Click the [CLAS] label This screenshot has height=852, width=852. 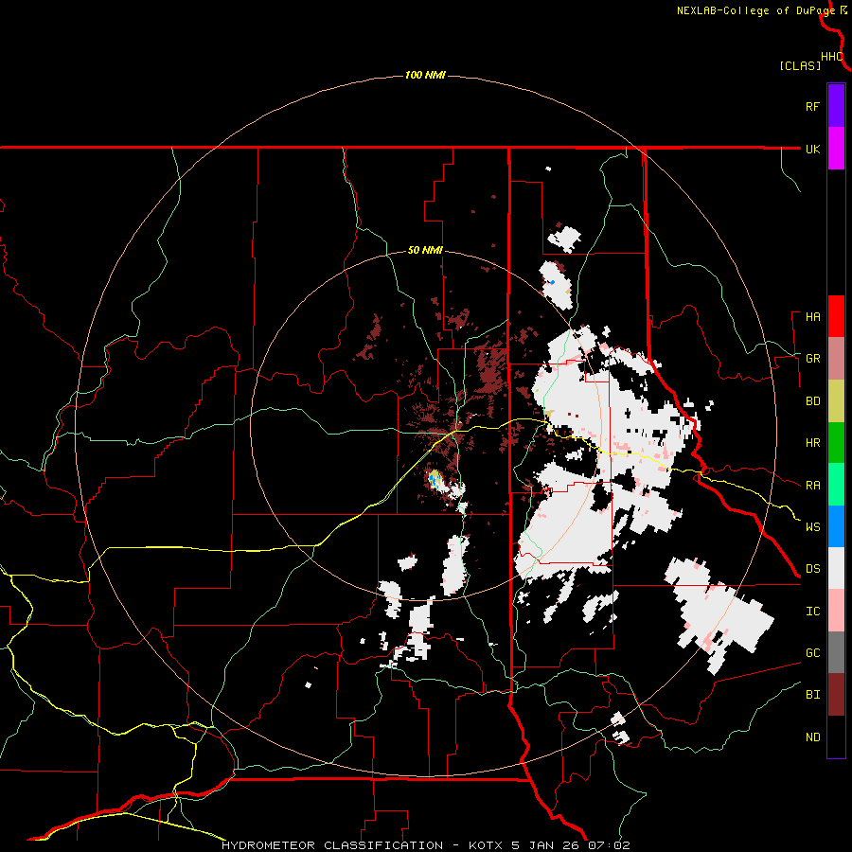point(800,65)
